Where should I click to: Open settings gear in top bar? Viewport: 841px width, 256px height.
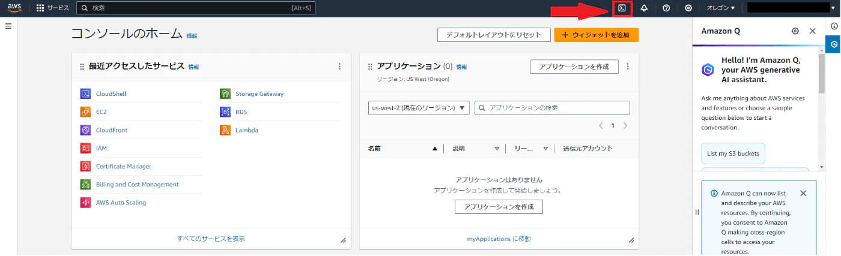point(688,8)
